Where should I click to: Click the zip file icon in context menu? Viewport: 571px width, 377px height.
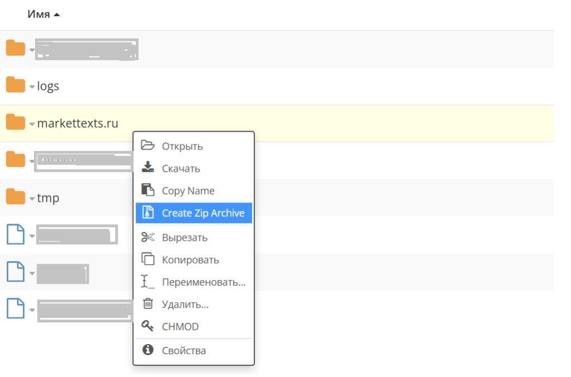click(x=148, y=212)
